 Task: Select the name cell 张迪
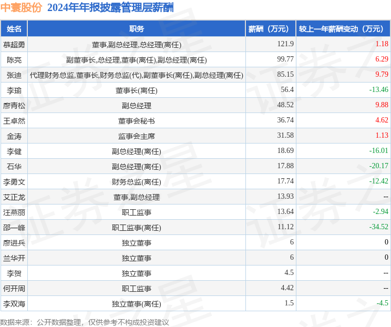(14, 75)
